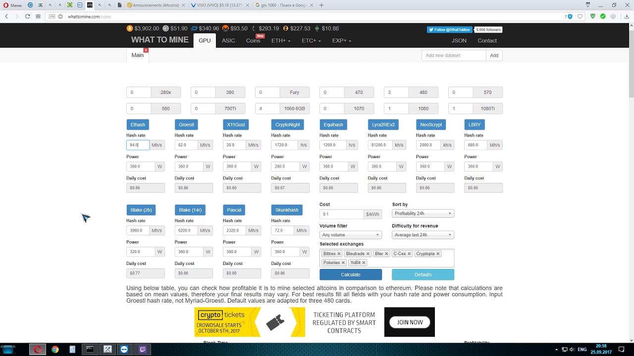The height and width of the screenshot is (356, 634).
Task: Click the VPN badge in address bar
Action: coord(52,16)
